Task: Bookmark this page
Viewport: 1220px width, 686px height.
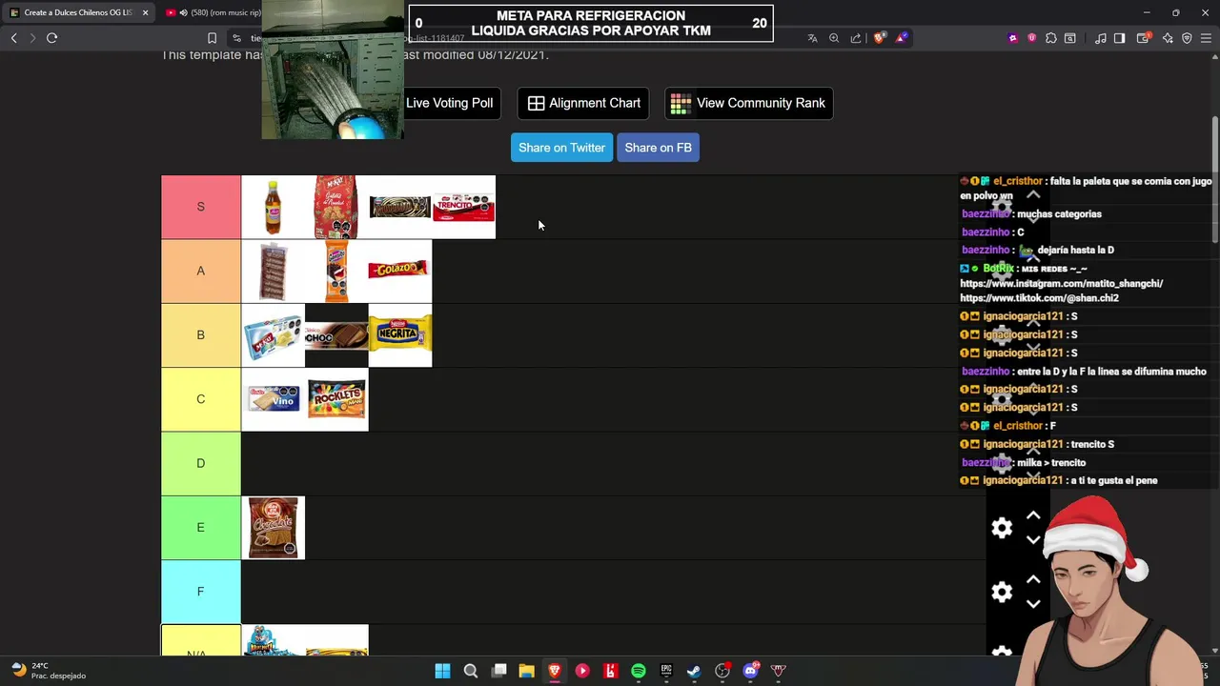Action: (212, 38)
